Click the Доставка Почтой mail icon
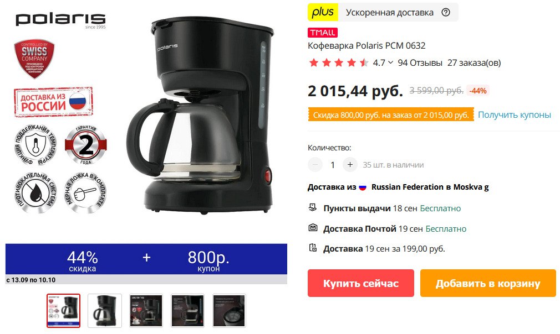This screenshot has width=560, height=334. (313, 228)
